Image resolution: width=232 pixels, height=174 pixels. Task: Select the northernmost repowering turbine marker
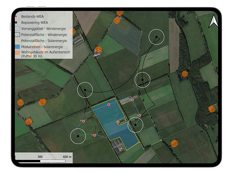(157, 37)
